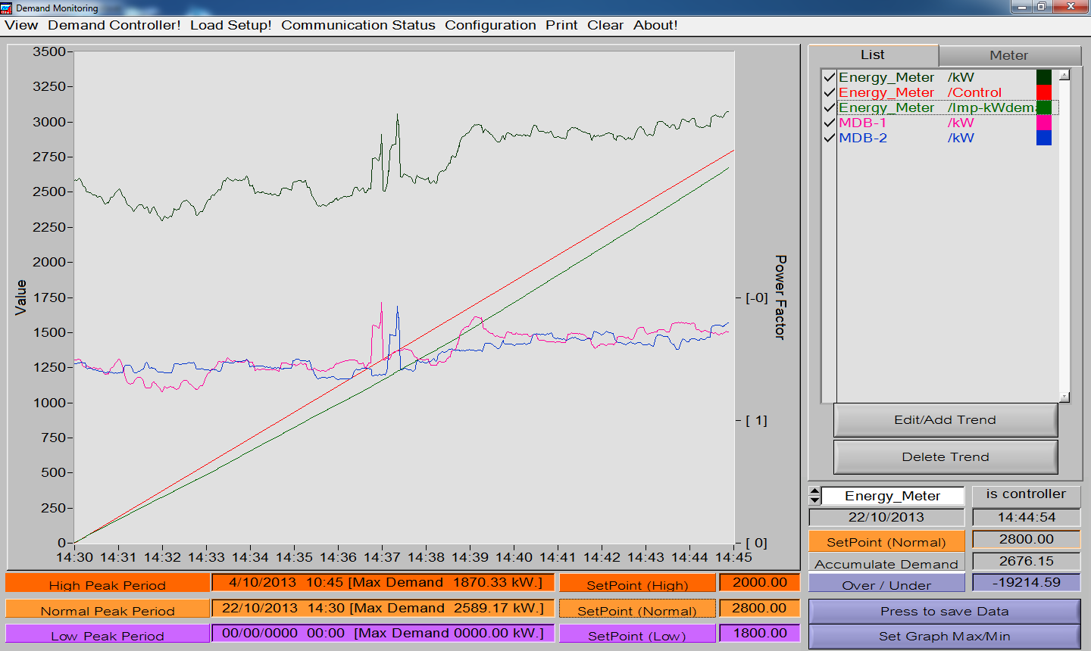Screen dimensions: 1091x651
Task: Click the Low Peak Period label
Action: (x=108, y=634)
